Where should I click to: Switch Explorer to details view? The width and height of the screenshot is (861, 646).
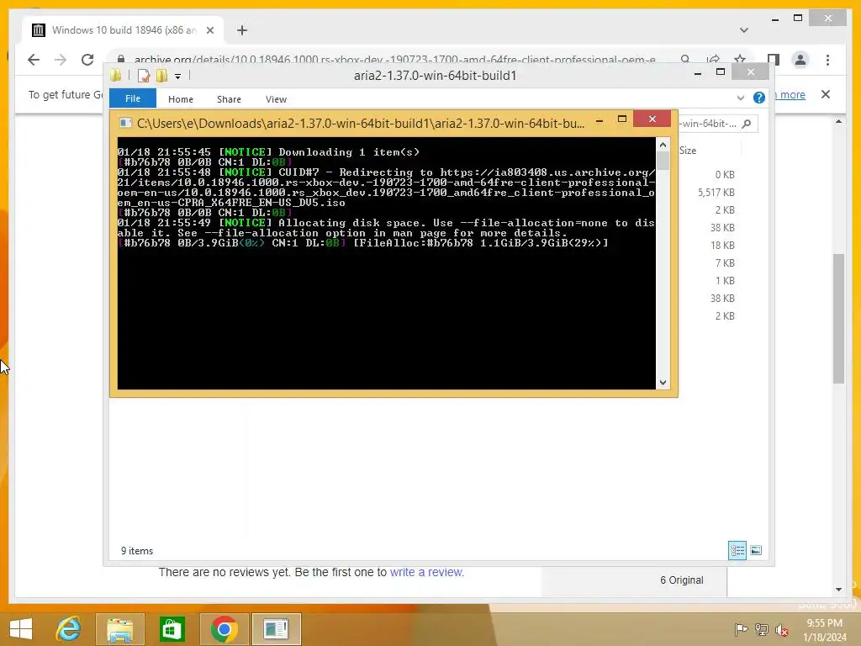pos(737,550)
